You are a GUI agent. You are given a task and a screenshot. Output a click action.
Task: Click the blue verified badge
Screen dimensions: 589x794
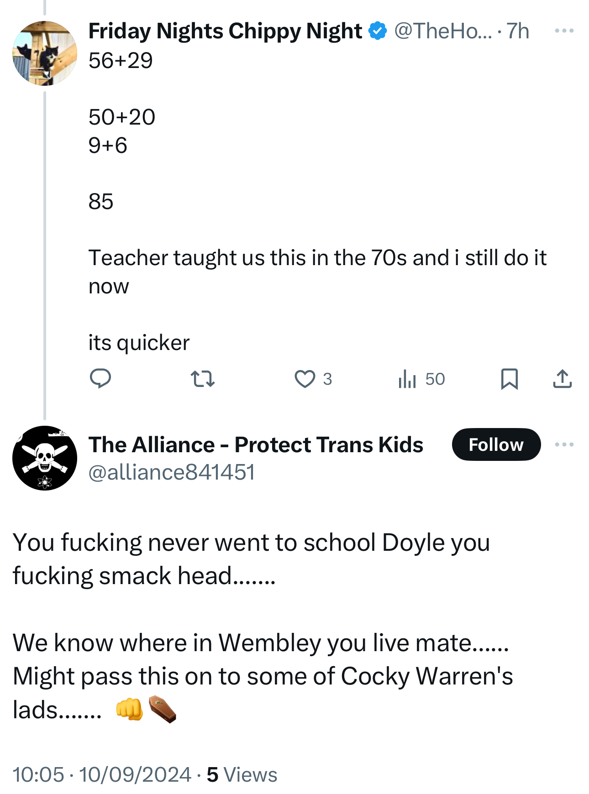(x=378, y=31)
